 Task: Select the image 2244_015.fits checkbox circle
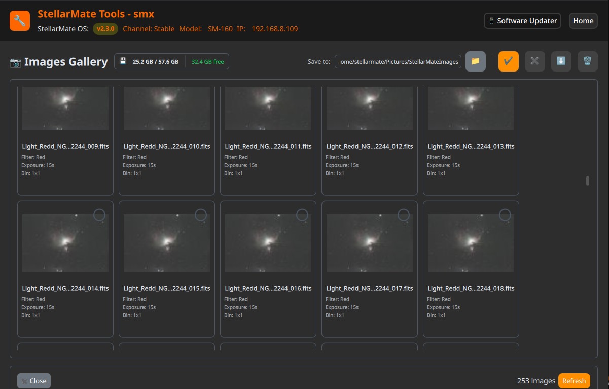pos(201,215)
